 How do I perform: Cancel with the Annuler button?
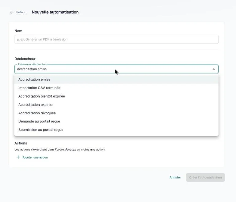tap(175, 178)
